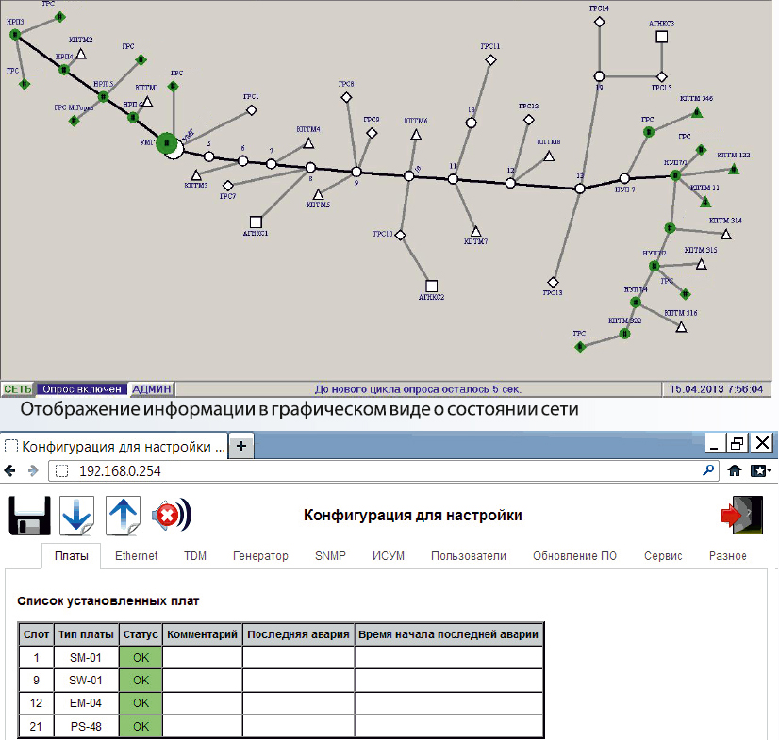
Task: Click the Последняя авария column header
Action: tap(299, 634)
